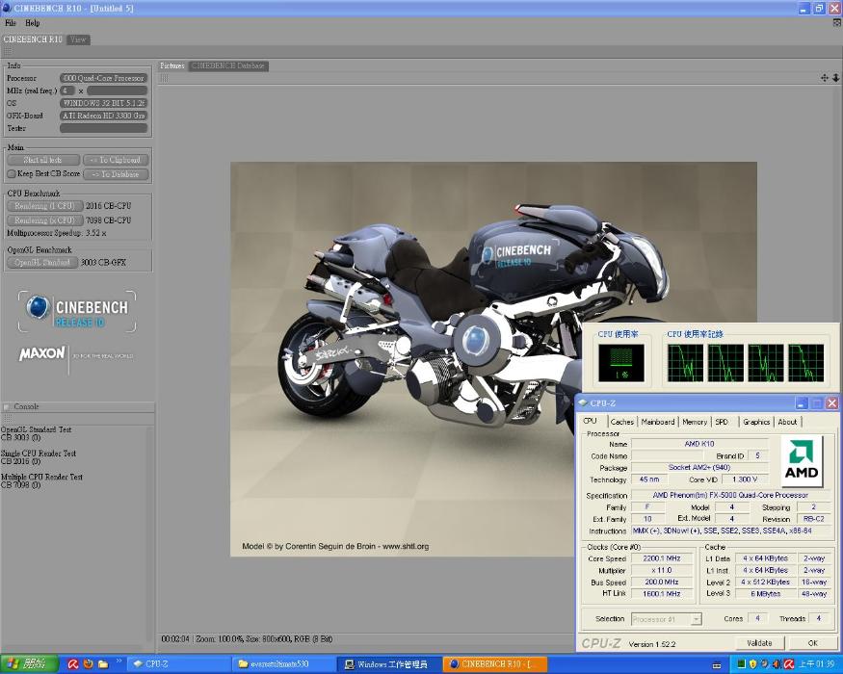Screen dimensions: 843x674
Task: Run Rendering (1 CPU) benchmark
Action: point(44,206)
